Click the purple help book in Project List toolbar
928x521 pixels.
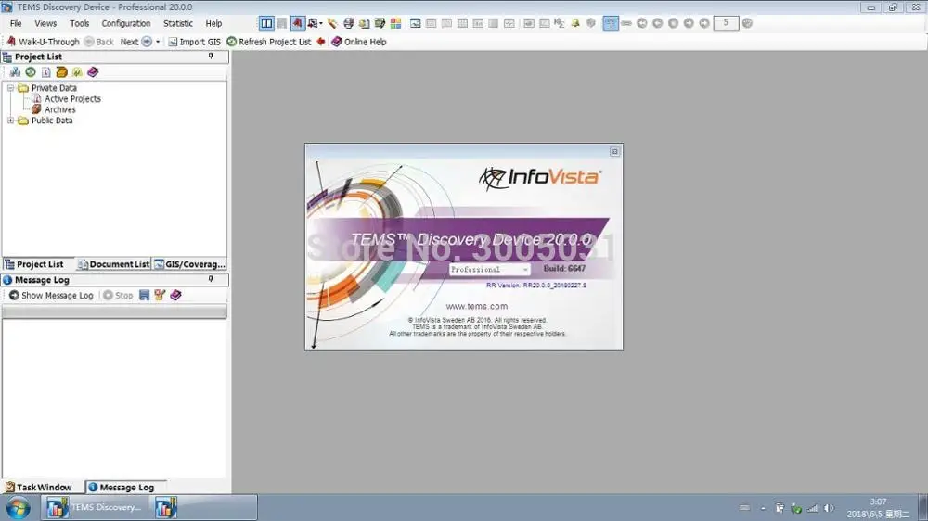point(93,72)
